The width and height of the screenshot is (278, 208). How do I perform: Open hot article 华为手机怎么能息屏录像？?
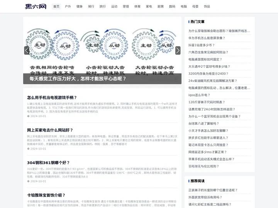[x=207, y=38]
